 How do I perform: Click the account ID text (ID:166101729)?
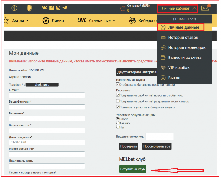(x=184, y=19)
